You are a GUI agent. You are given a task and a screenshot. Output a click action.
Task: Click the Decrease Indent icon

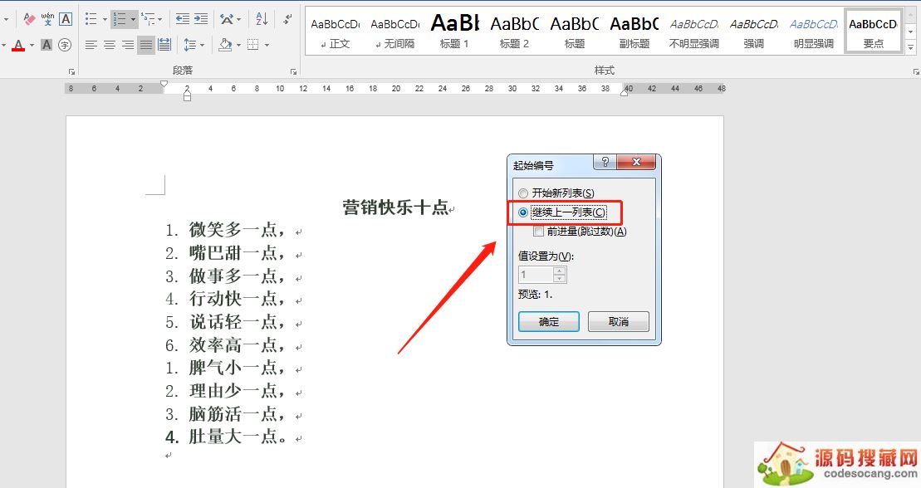pyautogui.click(x=182, y=18)
